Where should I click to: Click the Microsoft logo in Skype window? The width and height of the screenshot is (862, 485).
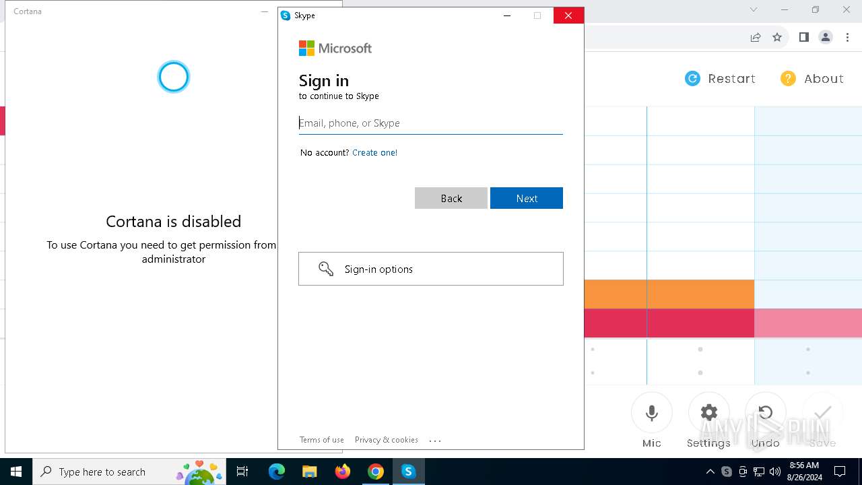[x=335, y=48]
